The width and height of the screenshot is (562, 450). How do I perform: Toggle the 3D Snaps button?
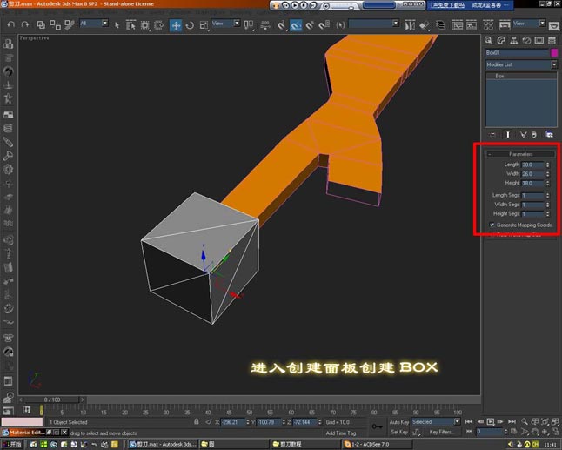click(282, 25)
